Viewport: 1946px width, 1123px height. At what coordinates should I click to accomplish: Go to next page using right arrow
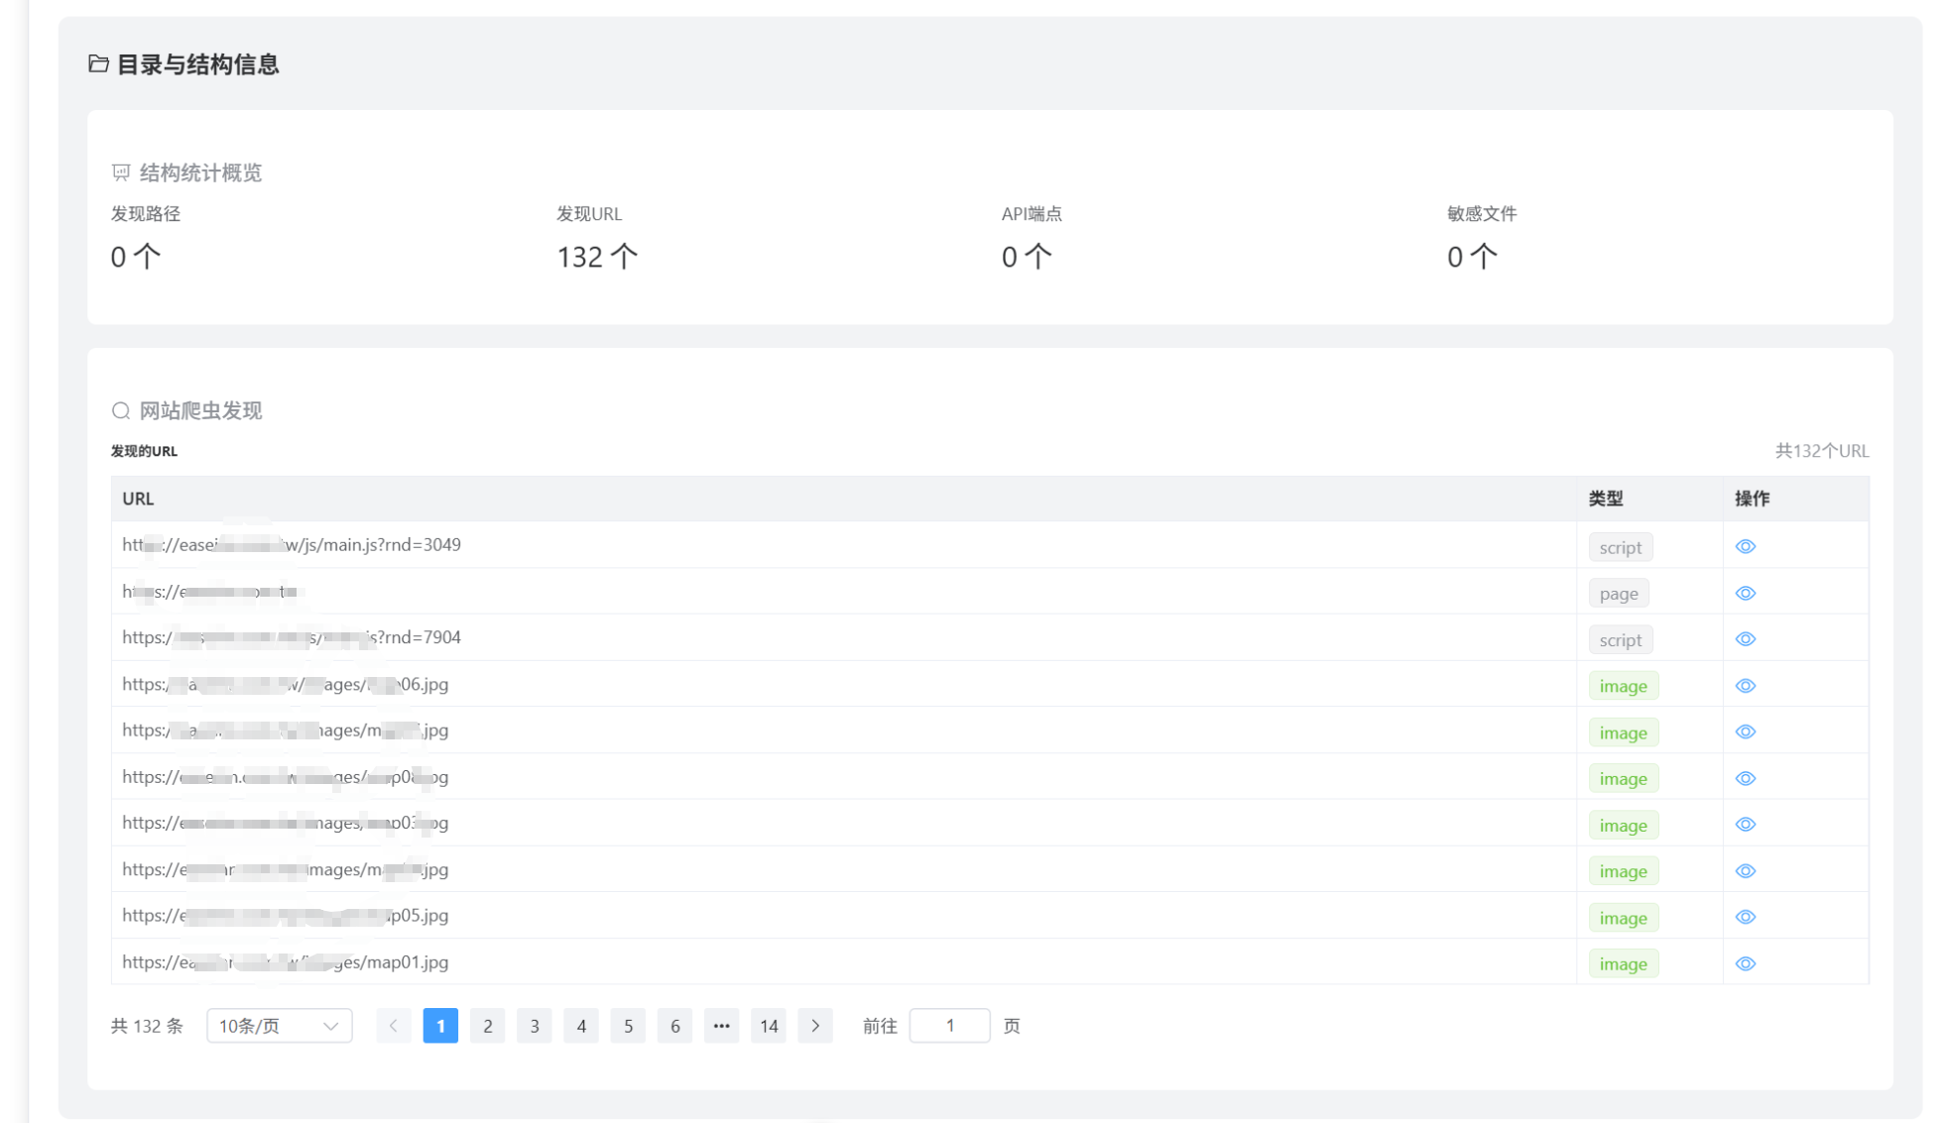coord(815,1026)
